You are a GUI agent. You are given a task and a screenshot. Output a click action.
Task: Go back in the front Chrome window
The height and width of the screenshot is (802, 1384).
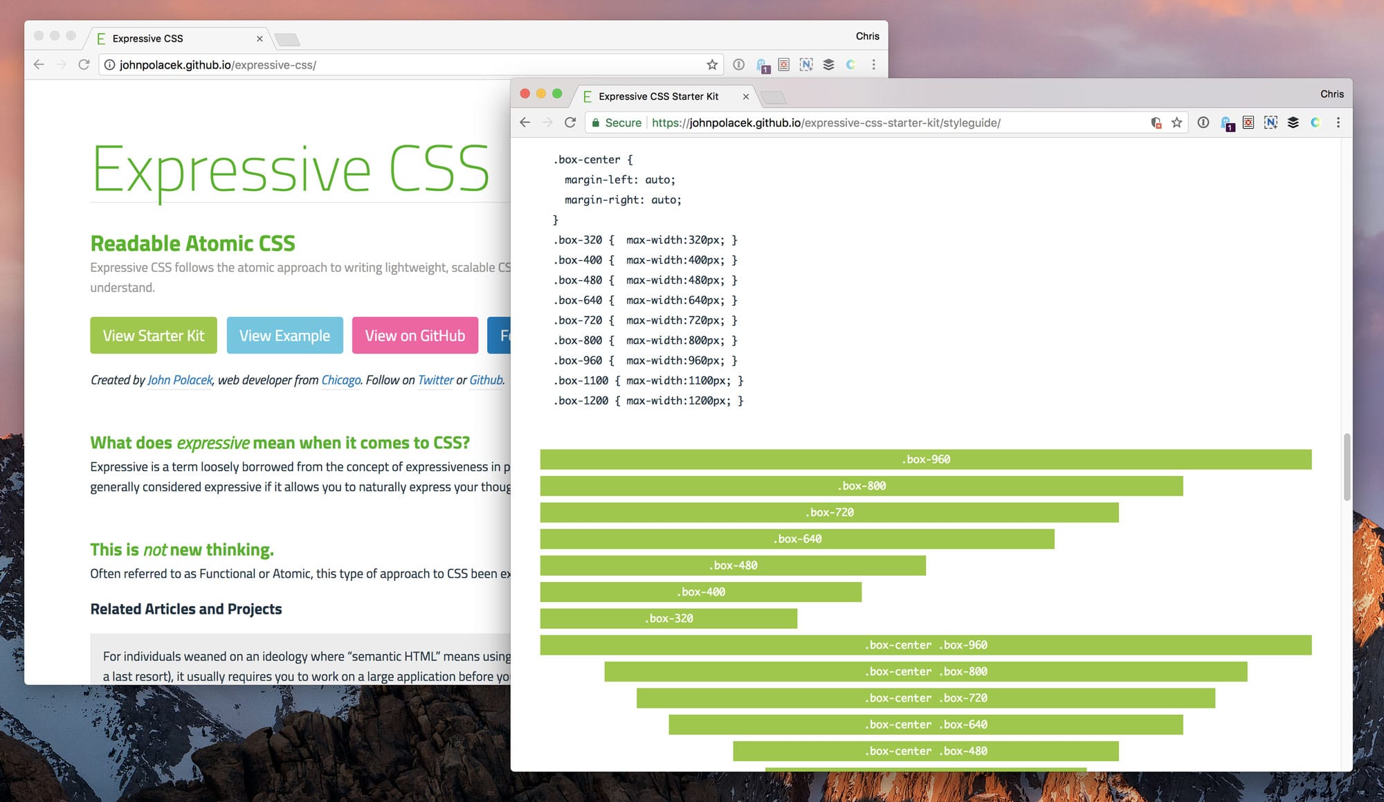(x=525, y=122)
